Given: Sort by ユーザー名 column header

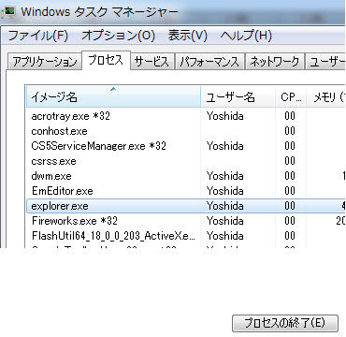Looking at the screenshot, I should tap(238, 97).
